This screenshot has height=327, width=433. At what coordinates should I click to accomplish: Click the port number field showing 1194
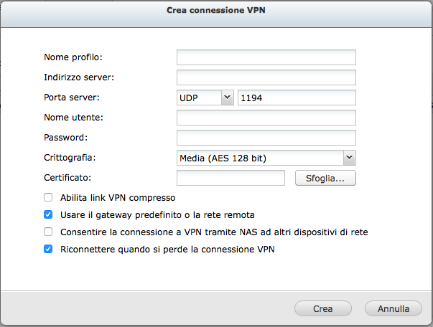coord(297,98)
